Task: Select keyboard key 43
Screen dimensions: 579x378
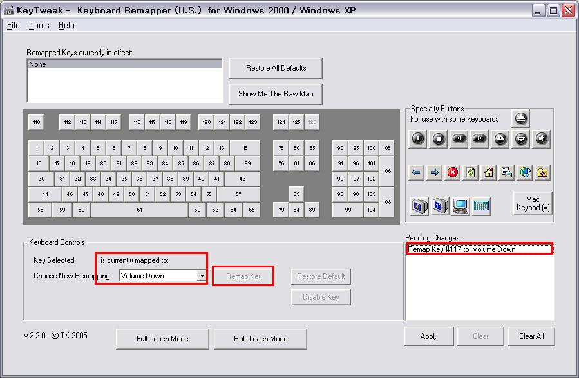Action: [x=242, y=179]
